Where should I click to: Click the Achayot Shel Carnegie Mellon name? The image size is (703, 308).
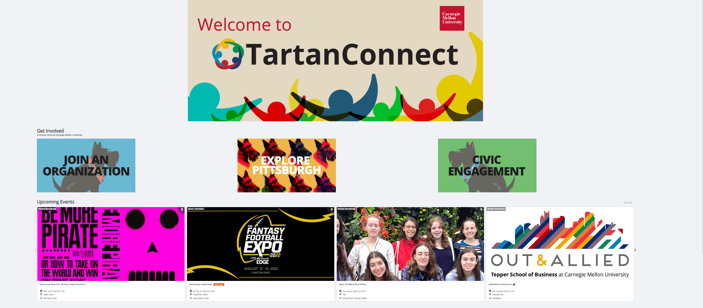coord(355,298)
